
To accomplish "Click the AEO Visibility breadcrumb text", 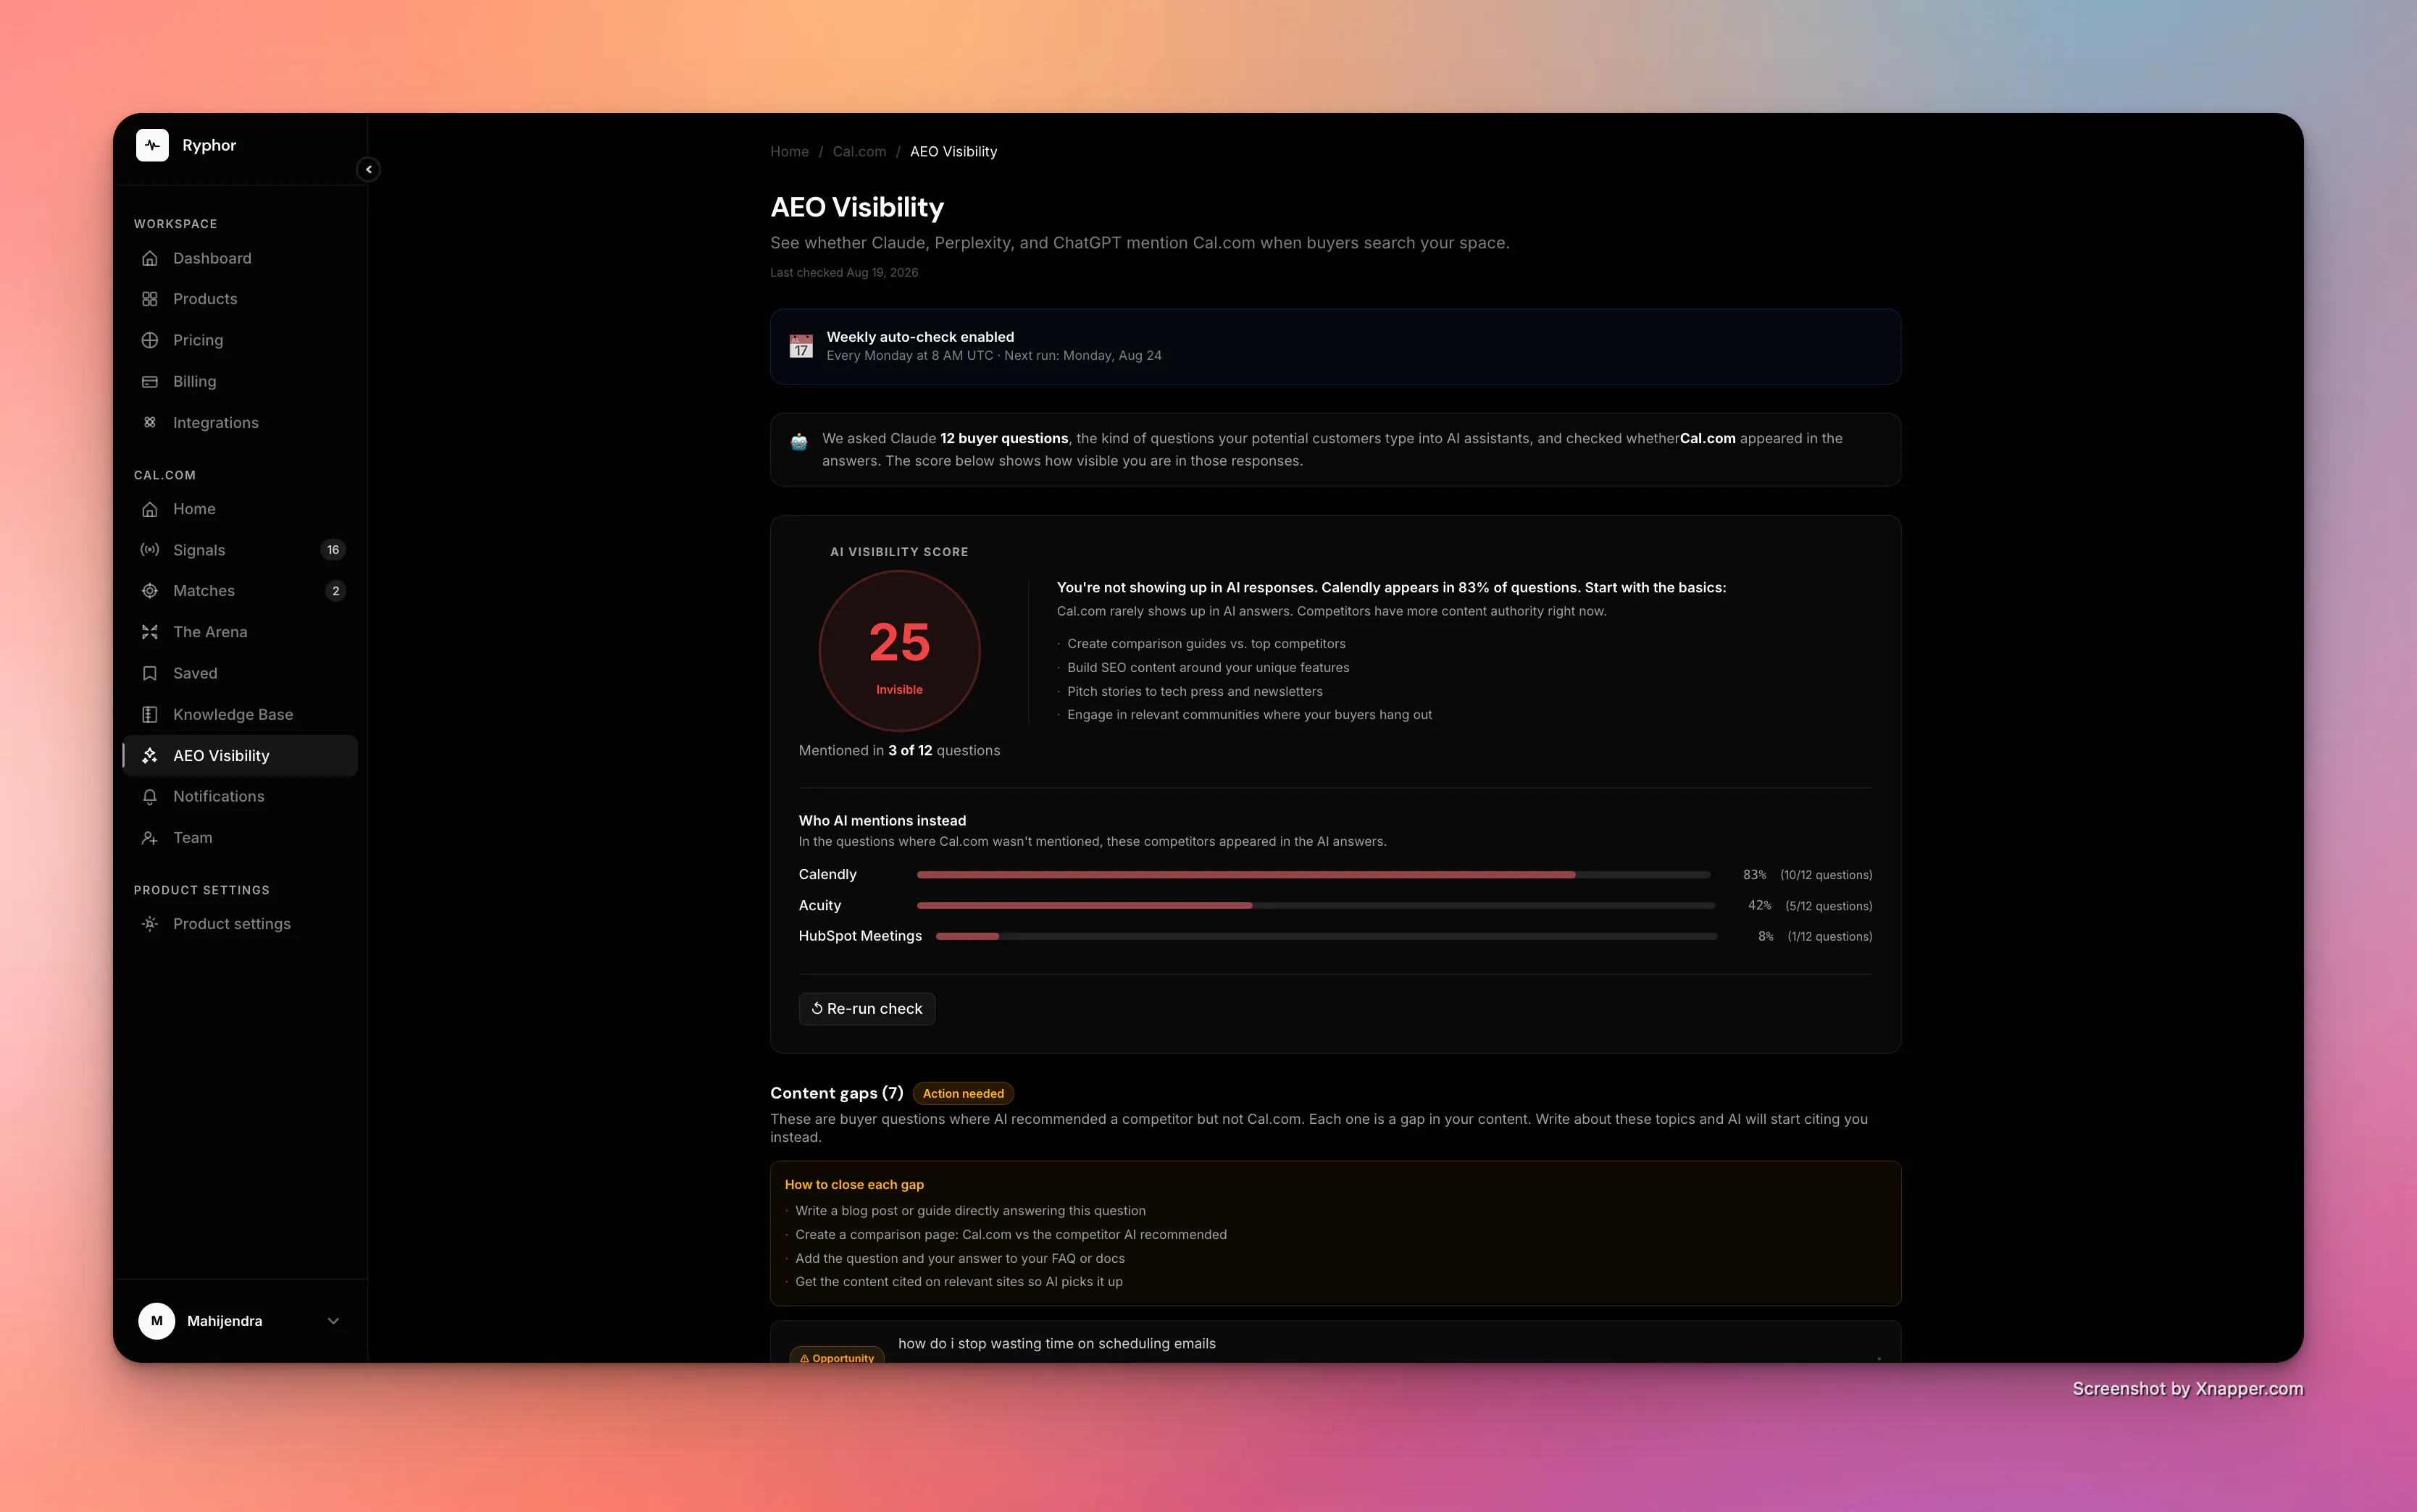I will click(953, 152).
